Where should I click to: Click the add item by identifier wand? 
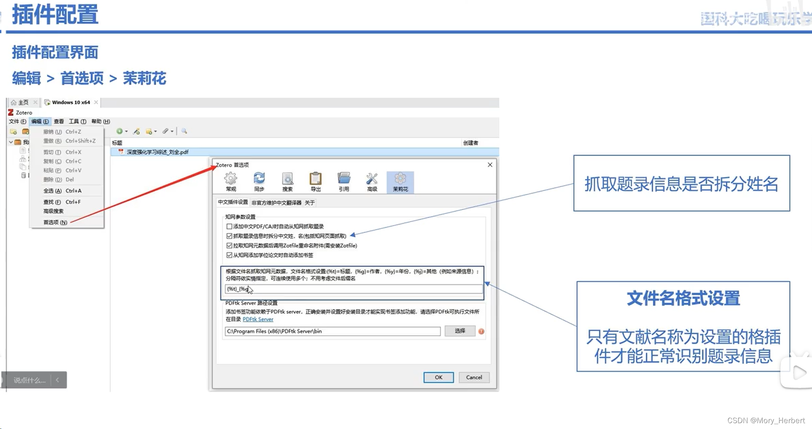tap(137, 131)
